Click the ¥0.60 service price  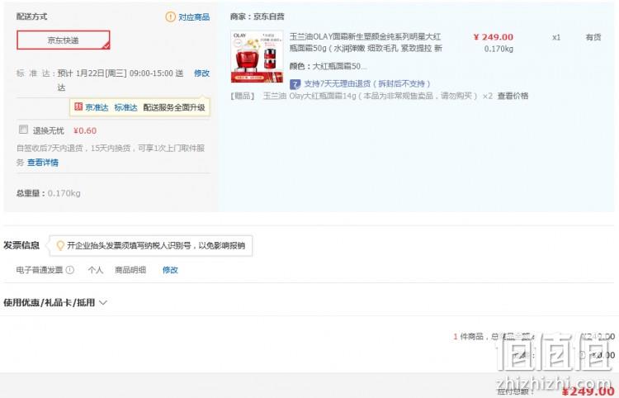[85, 130]
